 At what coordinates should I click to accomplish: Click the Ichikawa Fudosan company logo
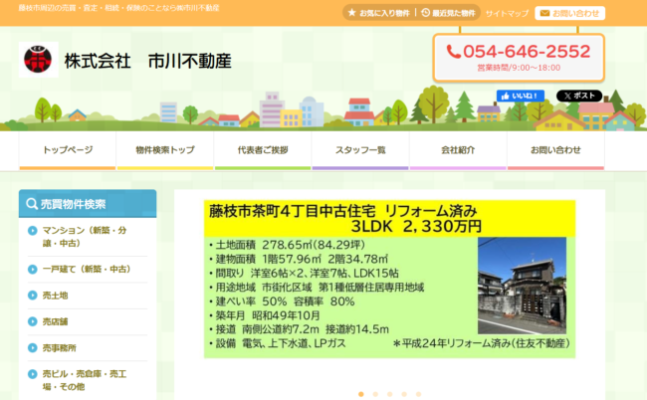pos(39,60)
